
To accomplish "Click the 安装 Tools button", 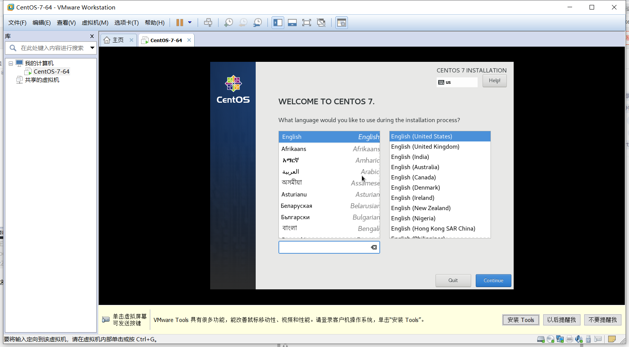I will (x=520, y=320).
